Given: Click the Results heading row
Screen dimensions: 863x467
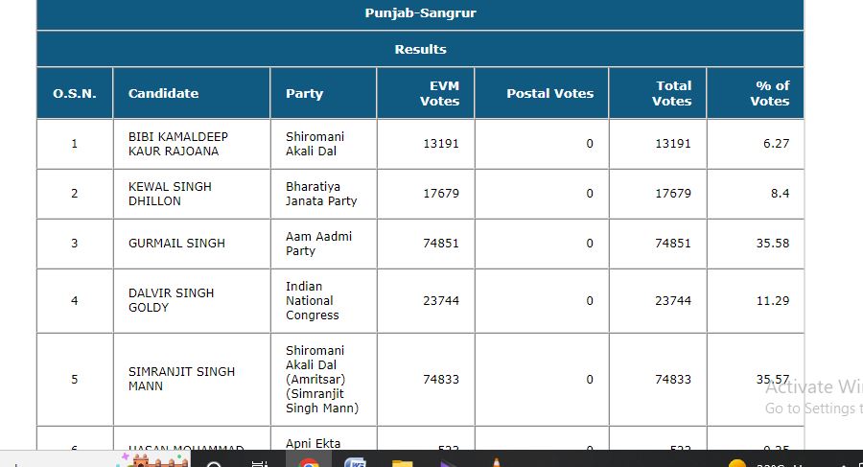Looking at the screenshot, I should click(420, 49).
